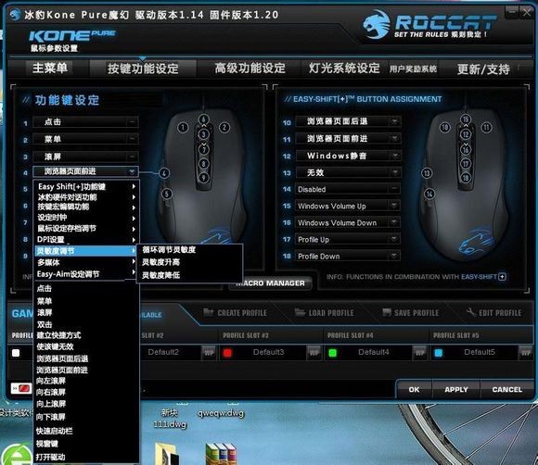
Task: Click the Create Profile folder icon
Action: [209, 312]
